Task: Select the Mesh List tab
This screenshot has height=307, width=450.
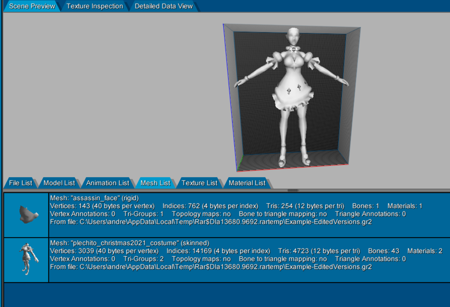Action: (155, 183)
